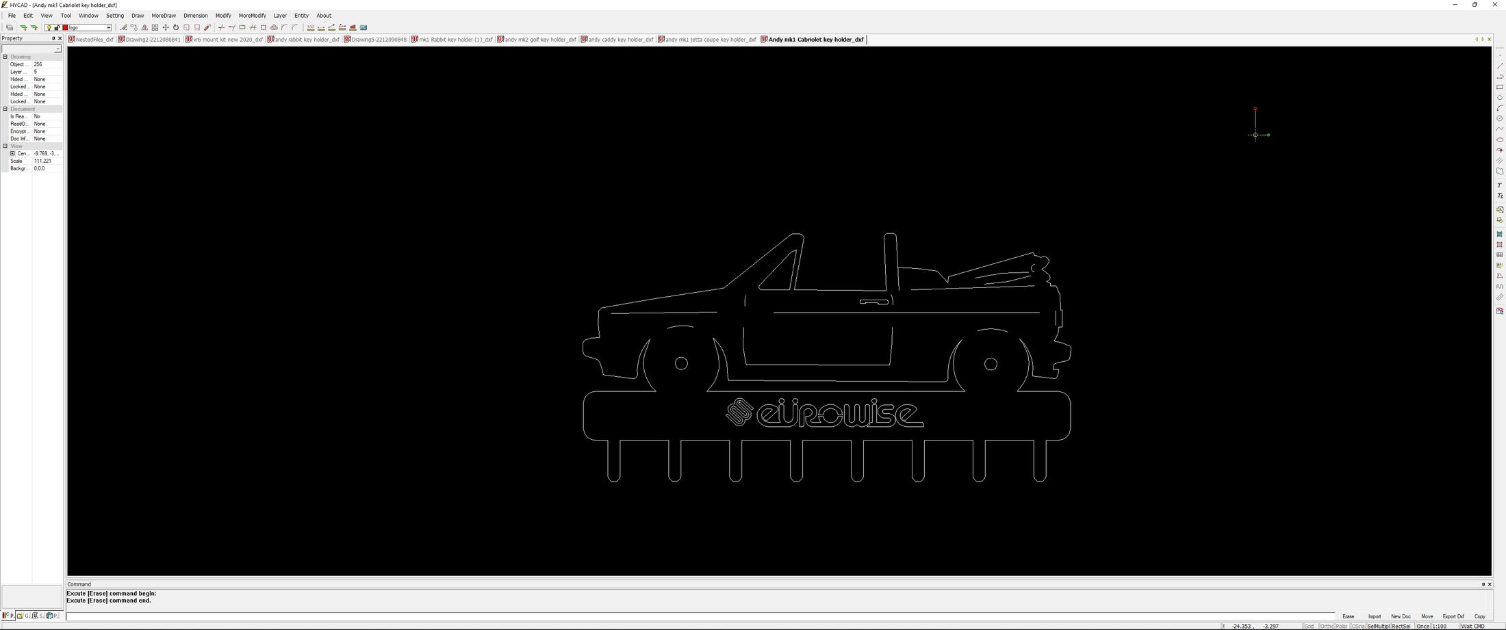Viewport: 1506px width, 630px height.
Task: Pick the Ellipse drawing tool
Action: pyautogui.click(x=1499, y=140)
